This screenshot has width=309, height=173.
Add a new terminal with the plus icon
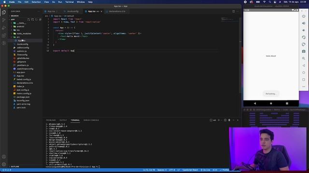(219, 120)
